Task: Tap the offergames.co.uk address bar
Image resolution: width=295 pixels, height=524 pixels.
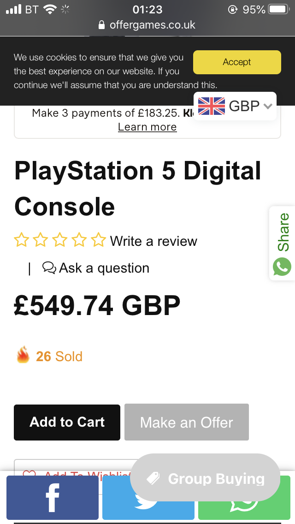Action: pyautogui.click(x=147, y=25)
